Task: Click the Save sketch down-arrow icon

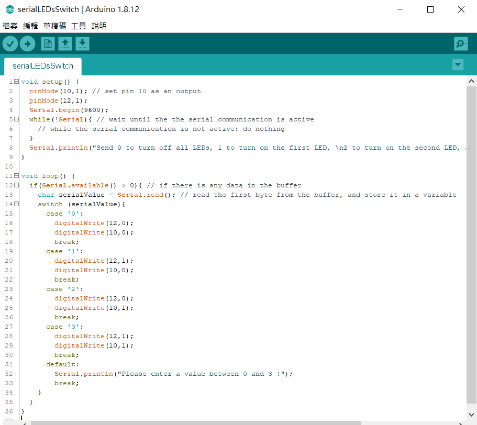Action: click(x=82, y=43)
